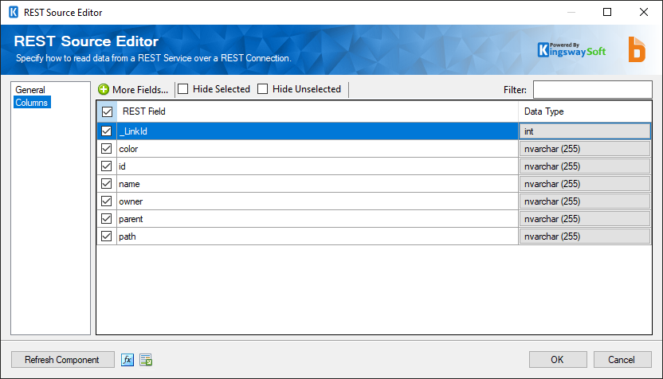Confirm with the OK button
This screenshot has width=663, height=379.
point(558,360)
